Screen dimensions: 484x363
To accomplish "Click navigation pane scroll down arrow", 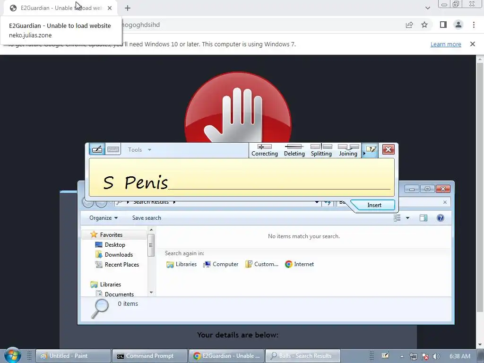I will [x=151, y=292].
